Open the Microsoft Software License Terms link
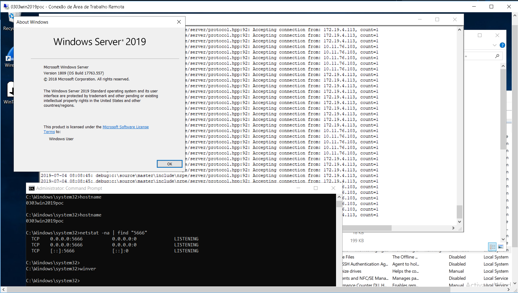 [125, 127]
